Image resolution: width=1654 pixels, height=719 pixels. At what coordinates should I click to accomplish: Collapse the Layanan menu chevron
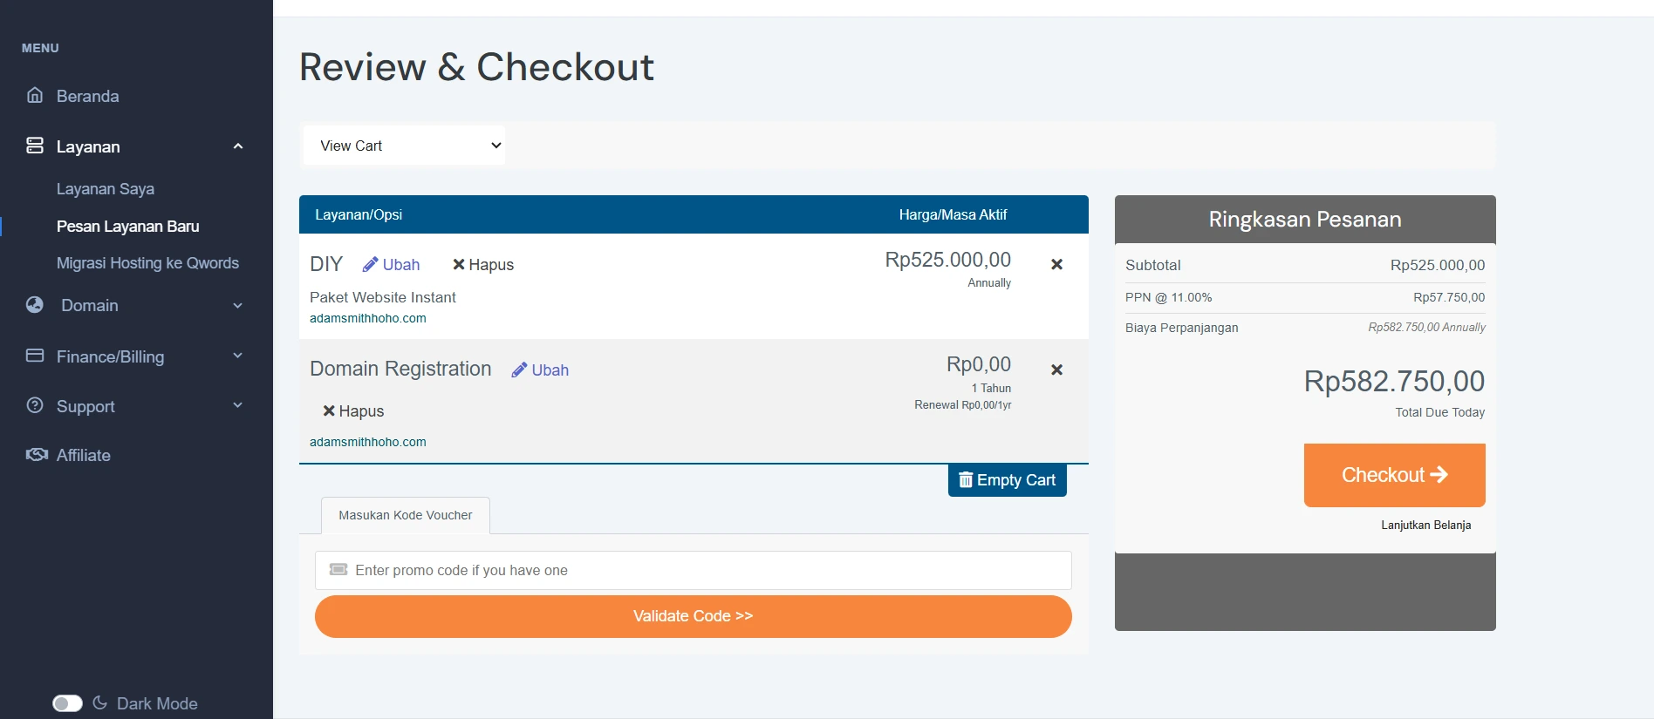tap(238, 146)
